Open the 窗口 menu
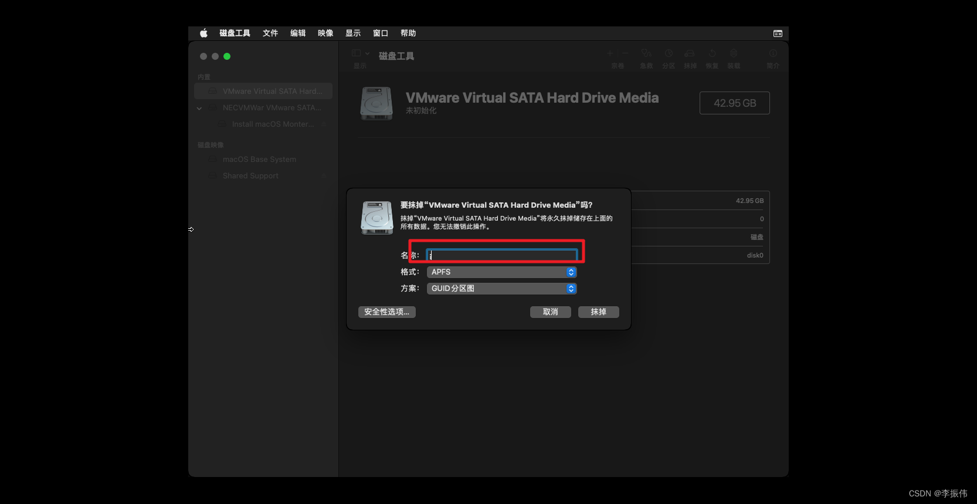Screen dimensions: 977x504 pos(381,33)
